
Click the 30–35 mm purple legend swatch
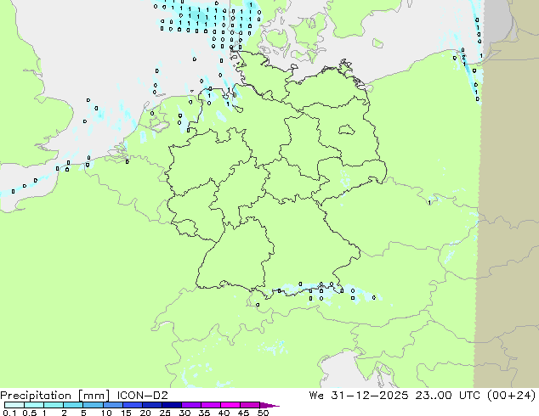point(191,405)
